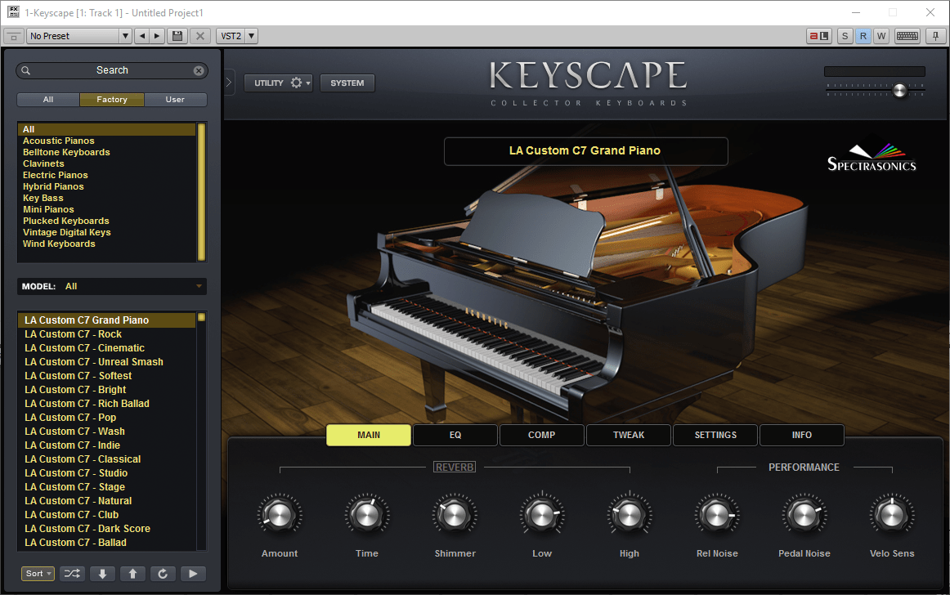Viewport: 950px width, 595px height.
Task: Open the plugin menu icon left of No Preset
Action: point(14,36)
